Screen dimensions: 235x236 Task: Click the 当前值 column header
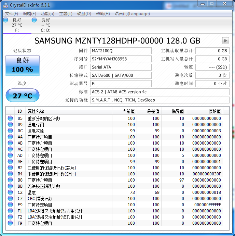point(124,111)
